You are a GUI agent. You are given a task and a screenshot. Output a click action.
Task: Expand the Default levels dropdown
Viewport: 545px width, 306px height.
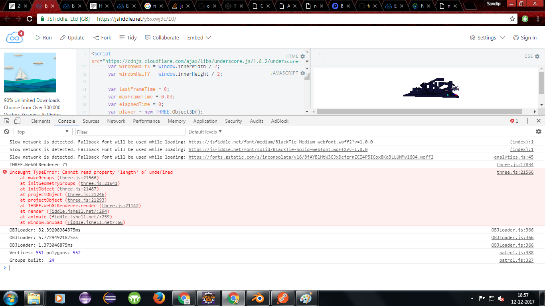[205, 132]
